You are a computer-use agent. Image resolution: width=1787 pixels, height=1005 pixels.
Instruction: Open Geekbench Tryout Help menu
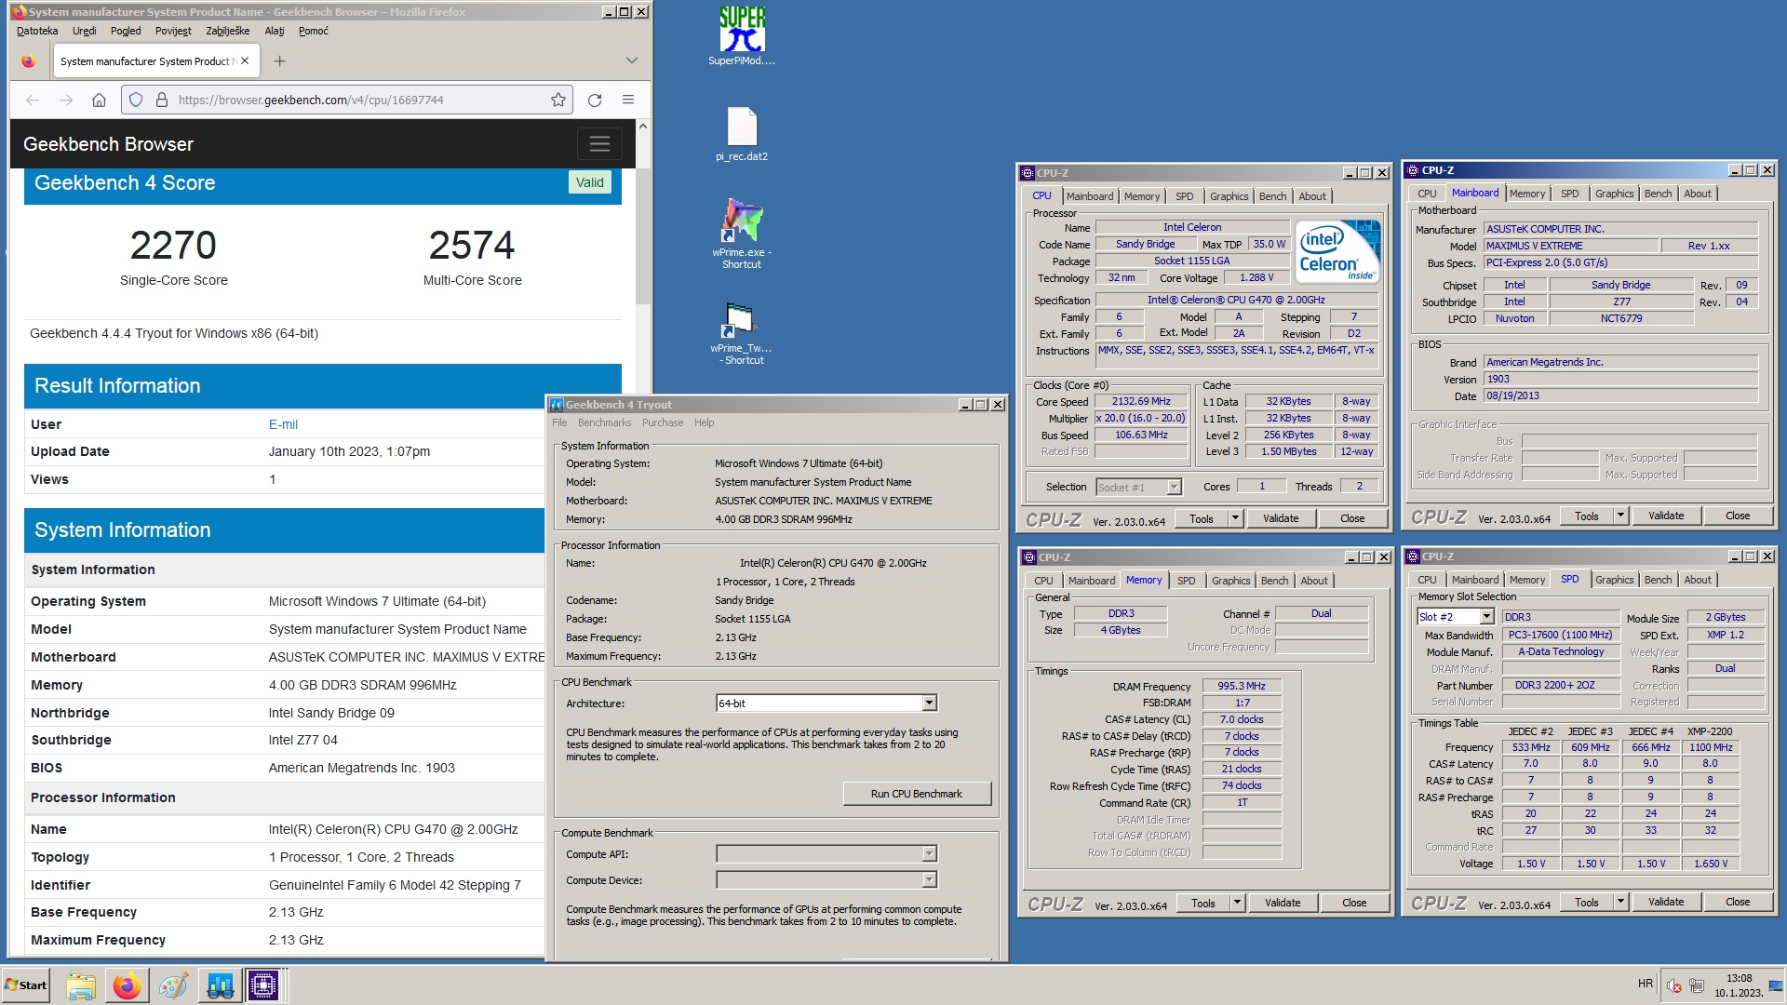point(704,422)
